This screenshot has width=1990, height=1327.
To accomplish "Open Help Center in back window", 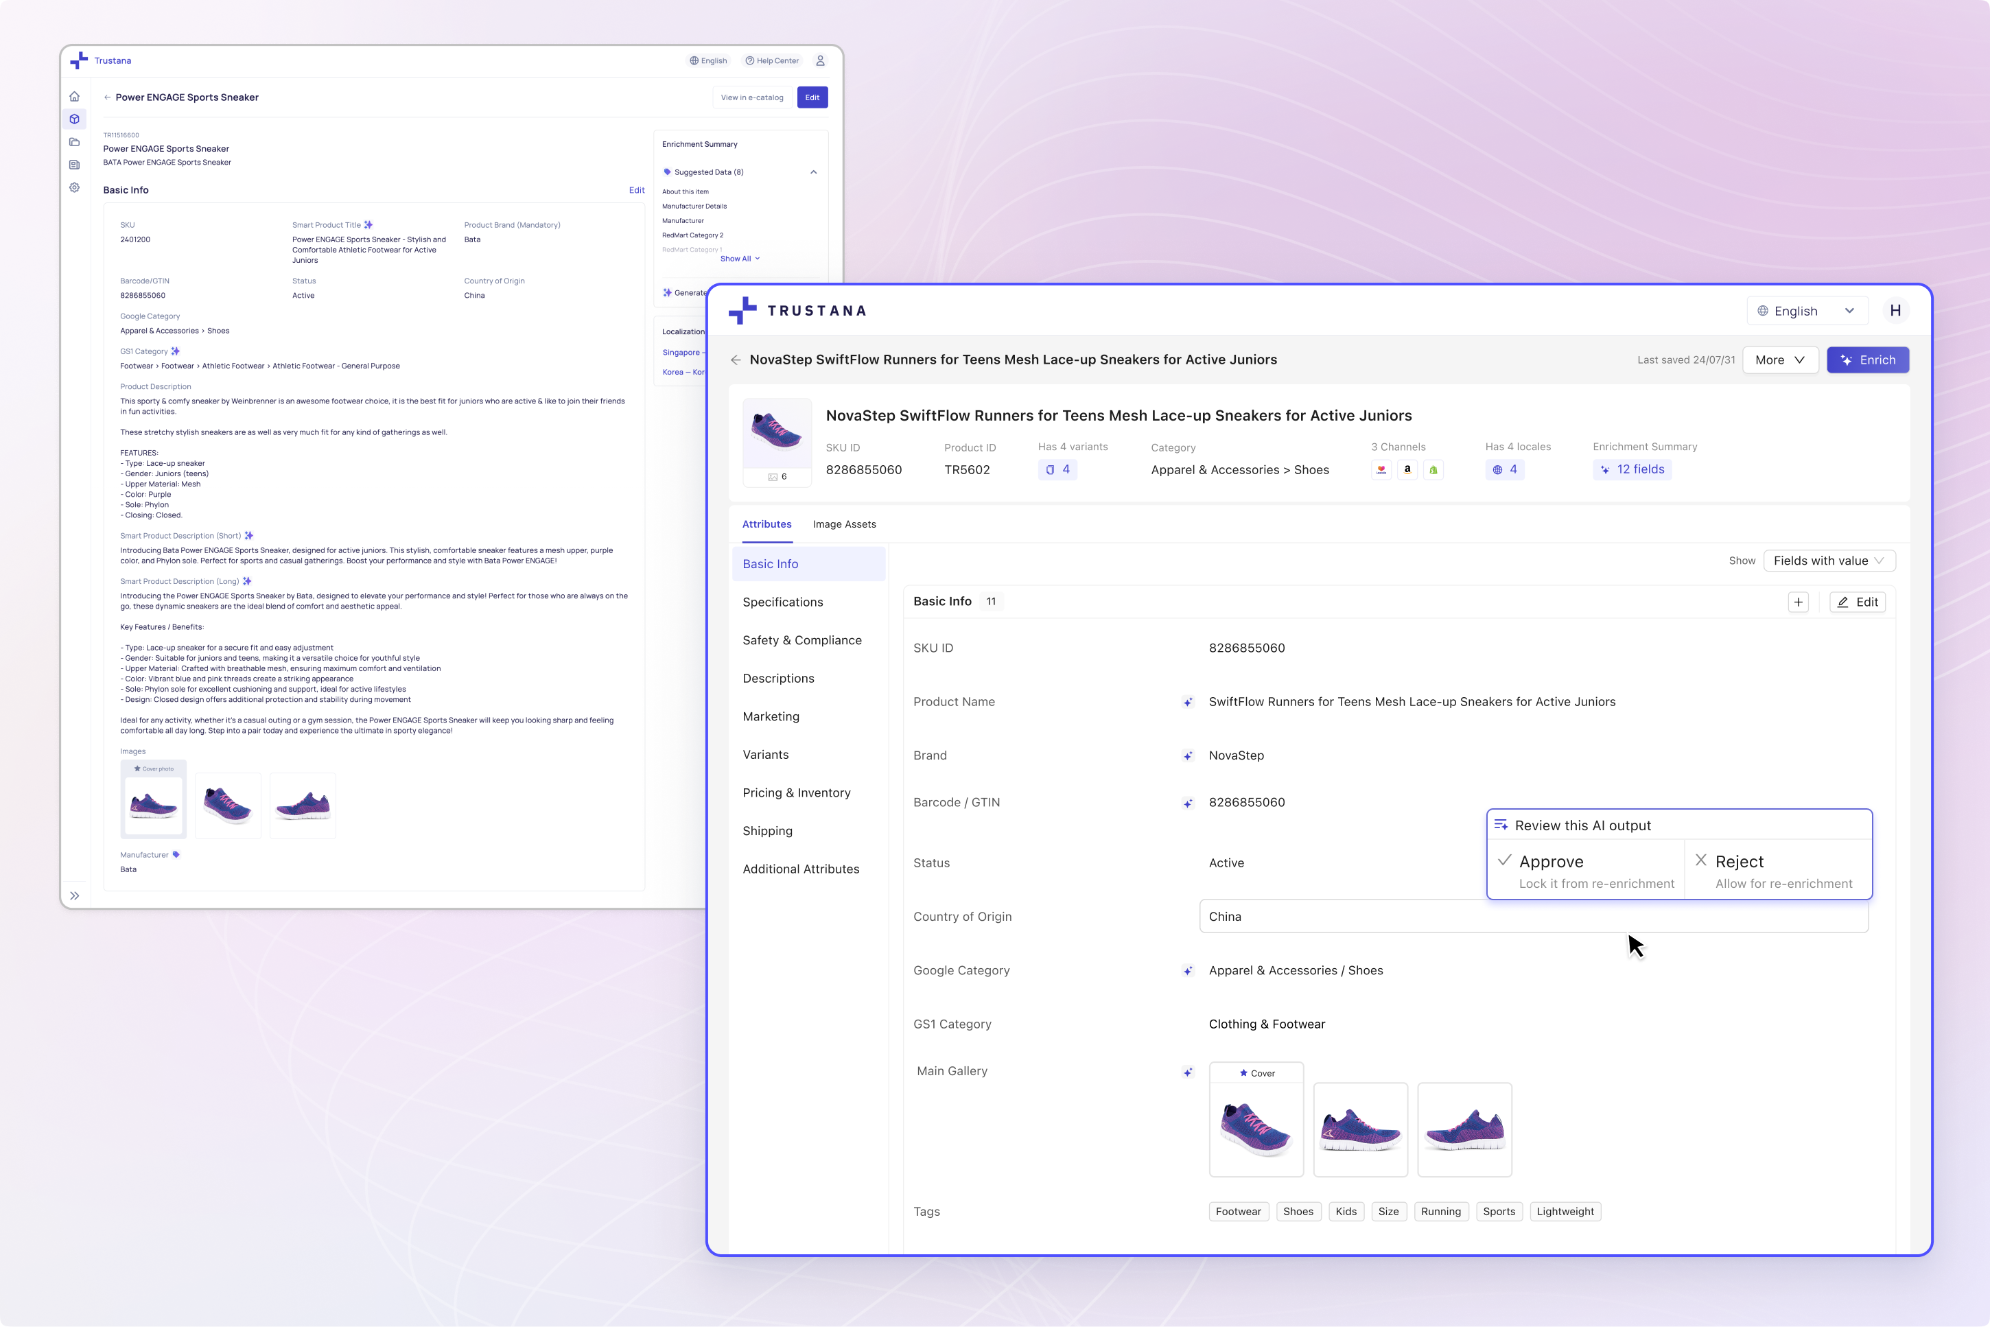I will (x=772, y=61).
